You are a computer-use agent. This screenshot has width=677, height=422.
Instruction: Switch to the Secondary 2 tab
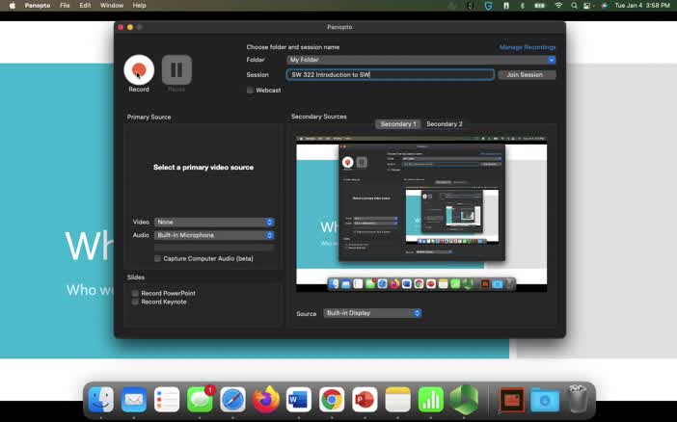coord(444,124)
